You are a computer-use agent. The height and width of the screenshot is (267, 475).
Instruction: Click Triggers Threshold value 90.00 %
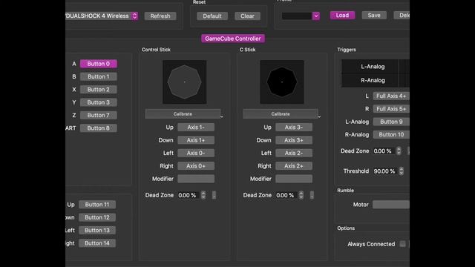385,171
